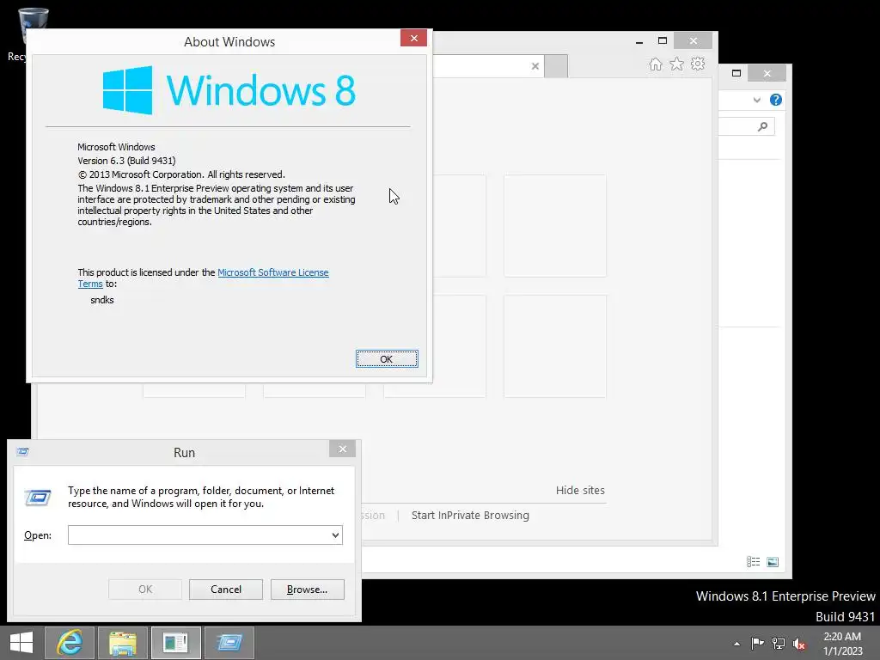Open the Start button on taskbar

(x=21, y=643)
